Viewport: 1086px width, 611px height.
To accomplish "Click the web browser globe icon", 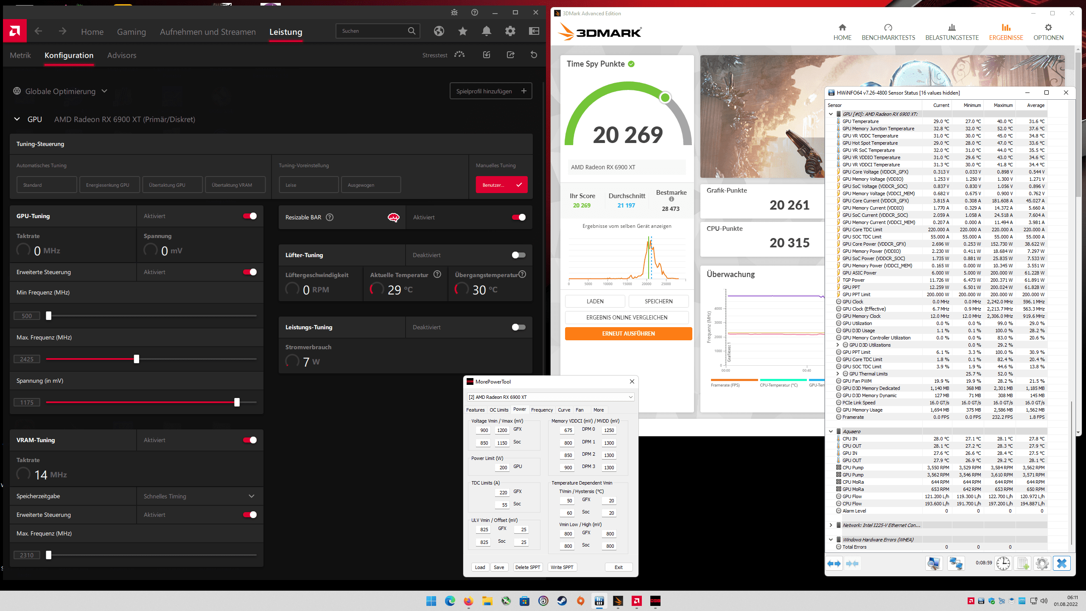I will [439, 31].
